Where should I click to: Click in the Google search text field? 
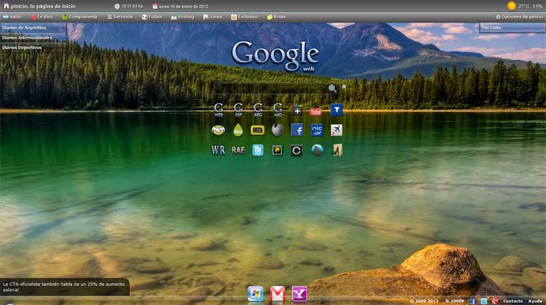point(270,89)
